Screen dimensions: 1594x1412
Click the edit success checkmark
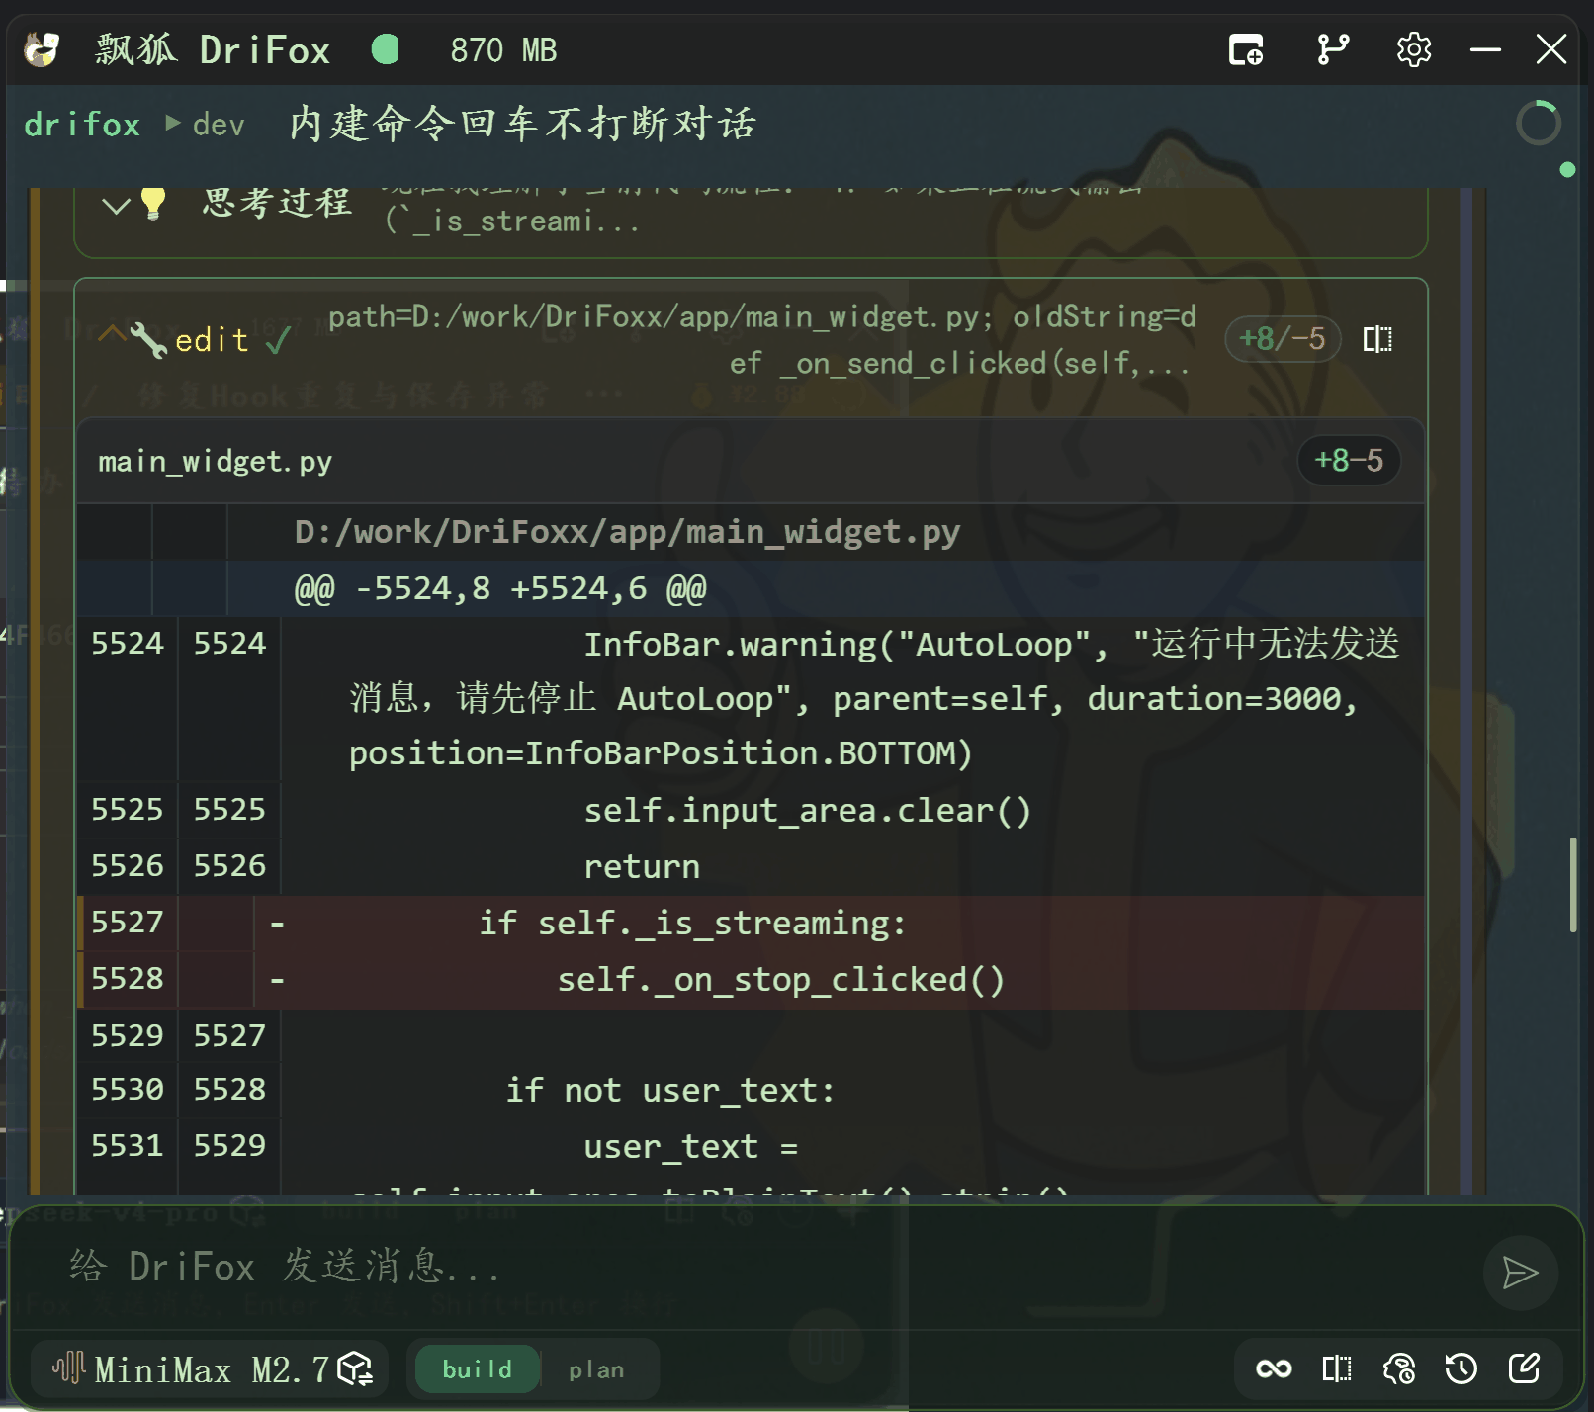point(279,341)
